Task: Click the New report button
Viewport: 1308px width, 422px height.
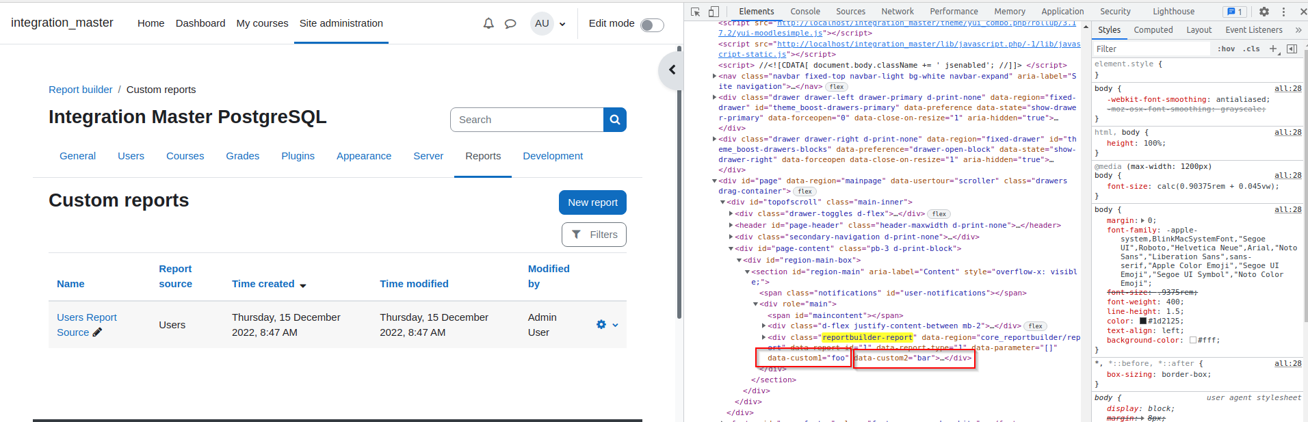Action: 592,202
